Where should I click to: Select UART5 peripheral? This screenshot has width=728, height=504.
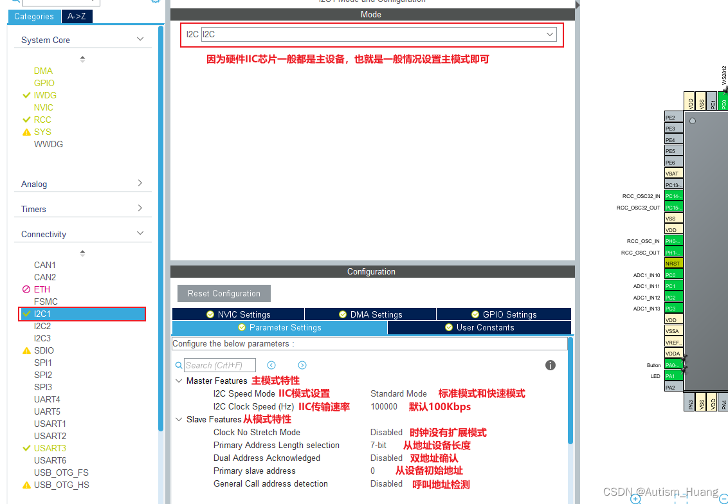[x=47, y=411]
